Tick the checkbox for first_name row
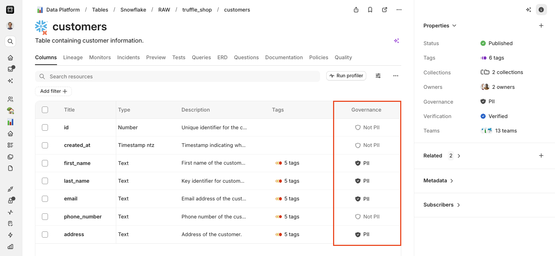Screen dimensions: 555x256 (45, 163)
